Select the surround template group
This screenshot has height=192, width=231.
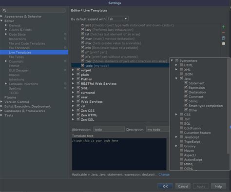click(88, 93)
